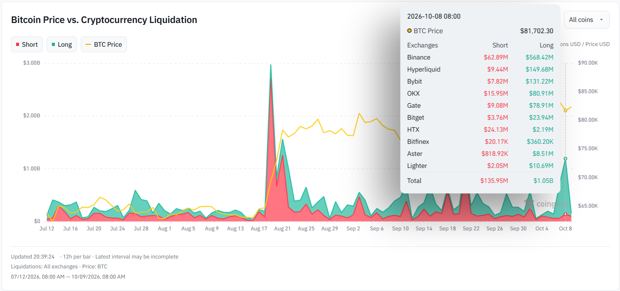Click the OKX exchange name
This screenshot has height=291, width=620.
pyautogui.click(x=413, y=93)
